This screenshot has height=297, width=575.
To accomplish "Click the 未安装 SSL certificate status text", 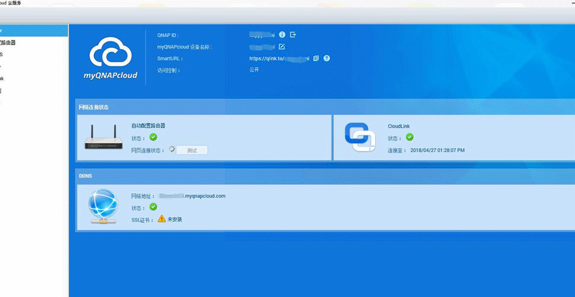I will coord(175,220).
